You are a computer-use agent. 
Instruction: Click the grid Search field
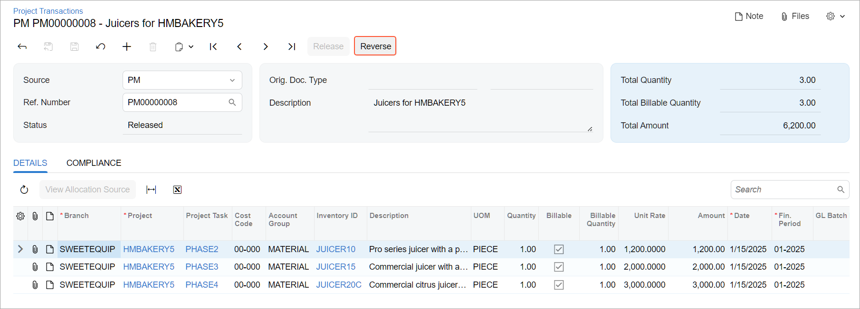pyautogui.click(x=784, y=190)
